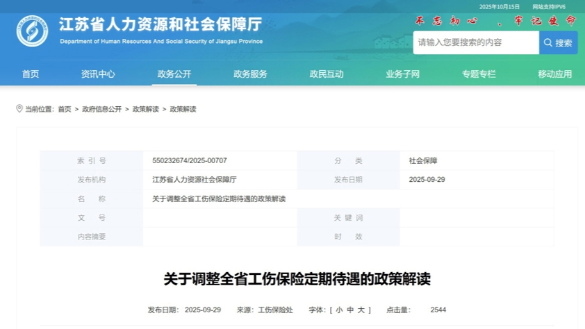This screenshot has width=585, height=329.
Task: Expand the 业务子网 navigation item
Action: [x=403, y=74]
